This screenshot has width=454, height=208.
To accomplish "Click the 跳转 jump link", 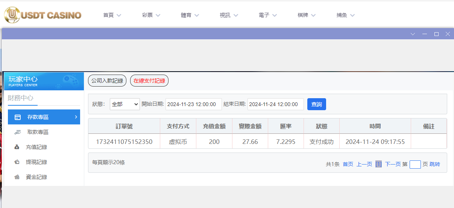I will (434, 164).
